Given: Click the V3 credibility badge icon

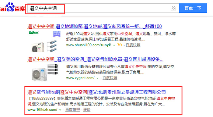Looking at the screenshot, I should (x=120, y=45).
